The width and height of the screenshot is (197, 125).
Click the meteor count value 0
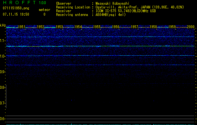[x=44, y=14]
